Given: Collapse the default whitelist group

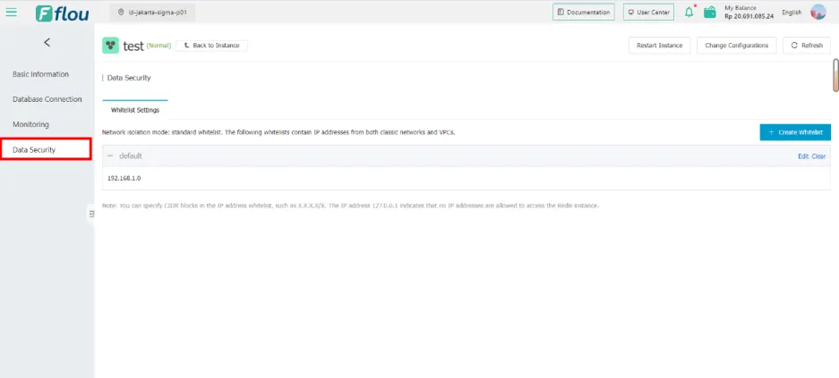Looking at the screenshot, I should coord(110,155).
